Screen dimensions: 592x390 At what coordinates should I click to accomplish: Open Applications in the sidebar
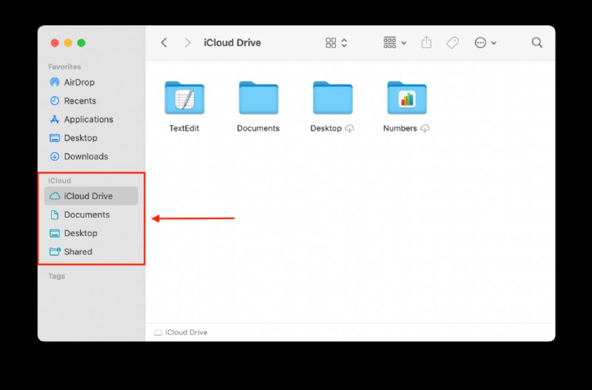91,119
